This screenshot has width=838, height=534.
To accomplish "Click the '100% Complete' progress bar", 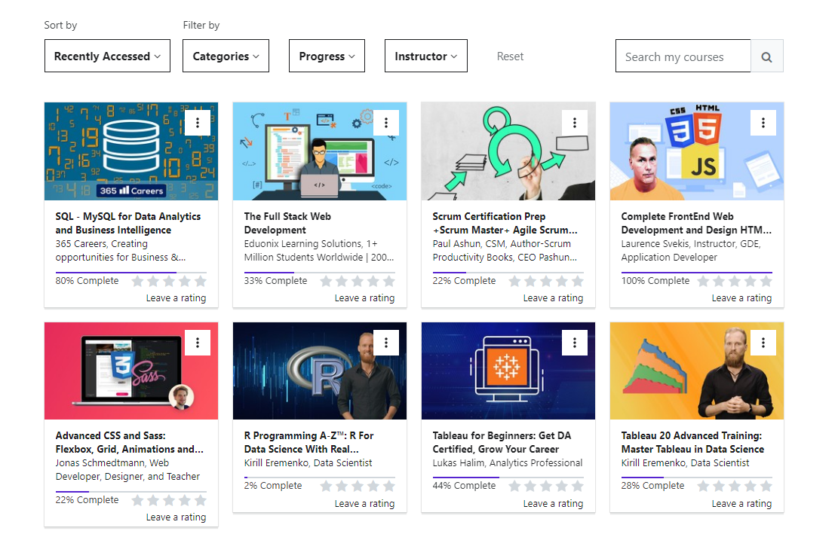I will 697,273.
